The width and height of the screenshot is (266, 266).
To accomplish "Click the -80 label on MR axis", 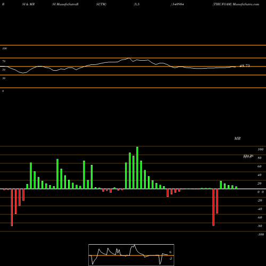I will pyautogui.click(x=260, y=226).
